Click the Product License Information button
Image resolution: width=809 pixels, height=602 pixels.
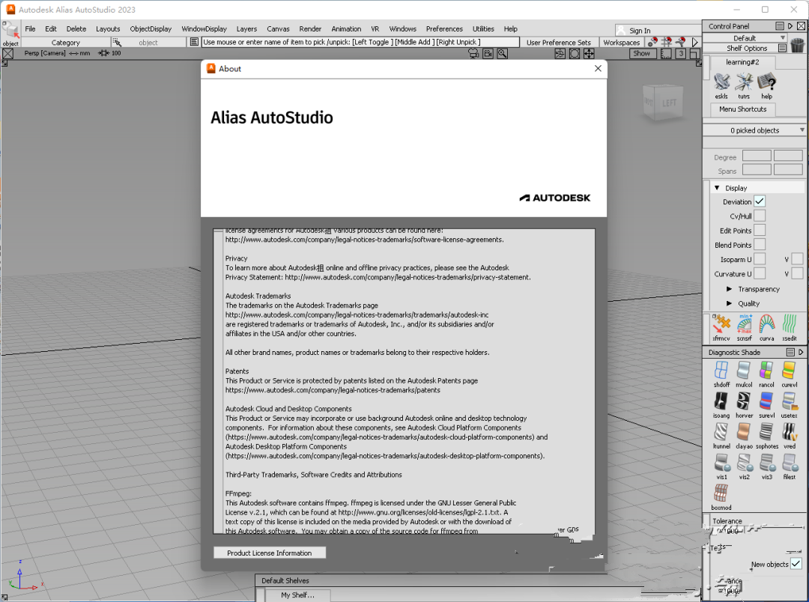(270, 553)
